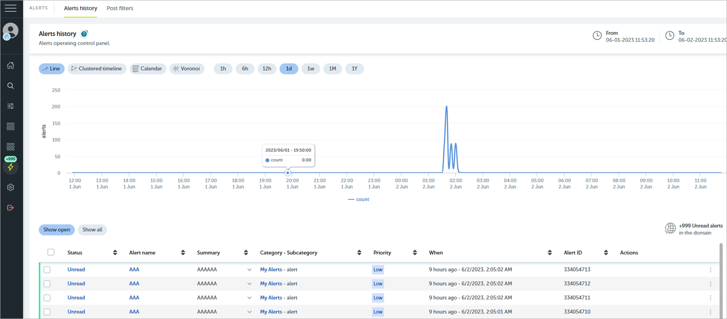Click the lightning bolt alerts icon

tap(11, 167)
